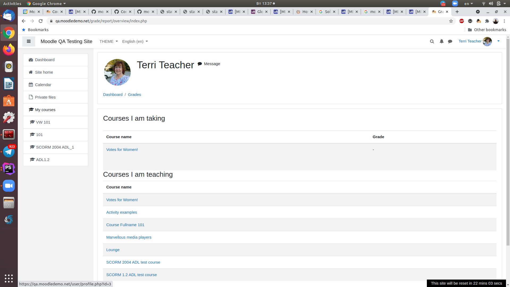Open the English (en) language dropdown

(x=135, y=41)
